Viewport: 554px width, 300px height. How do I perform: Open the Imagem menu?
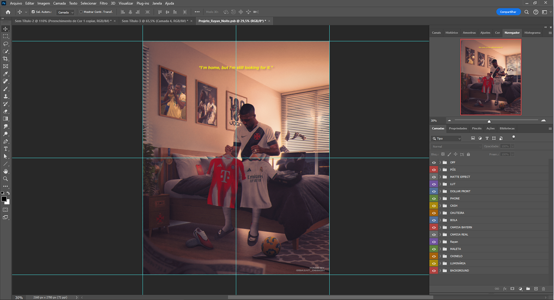tap(44, 3)
